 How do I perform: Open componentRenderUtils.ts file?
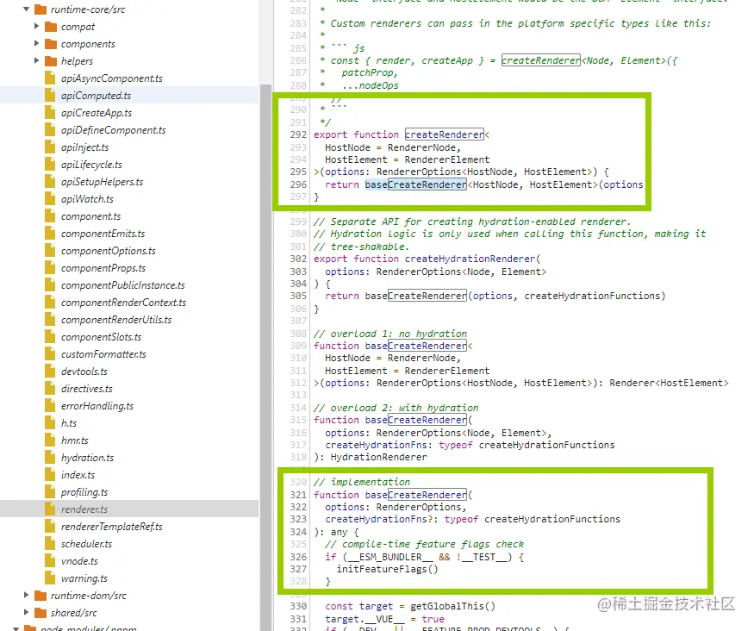click(115, 320)
